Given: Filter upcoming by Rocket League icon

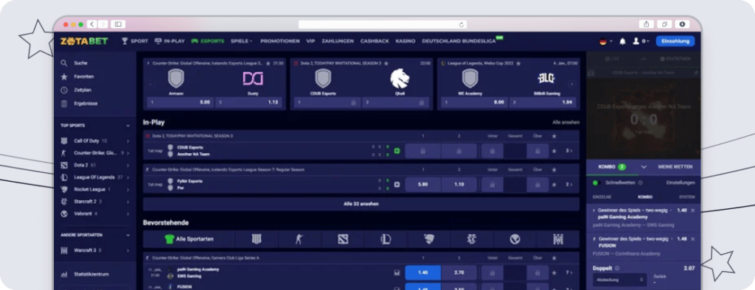Looking at the screenshot, I should tap(429, 239).
